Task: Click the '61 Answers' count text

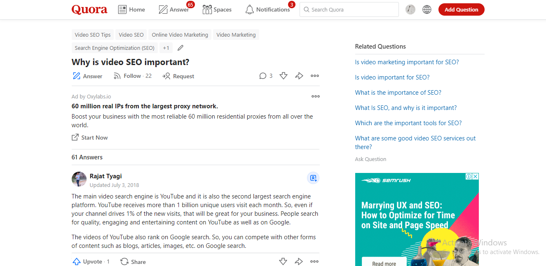Action: pos(87,157)
